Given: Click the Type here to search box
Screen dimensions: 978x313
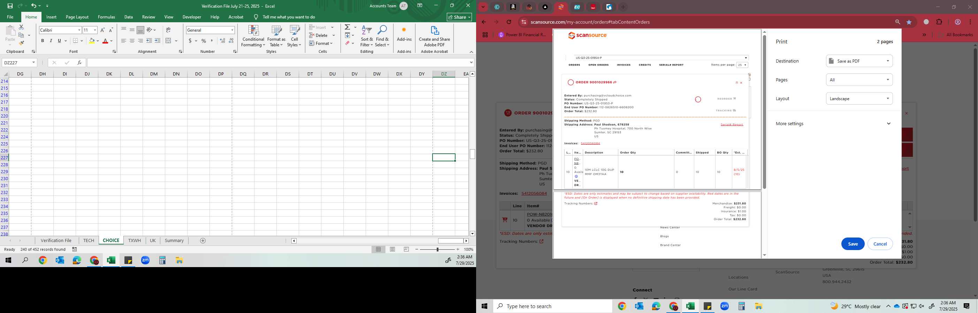Looking at the screenshot, I should (x=552, y=306).
